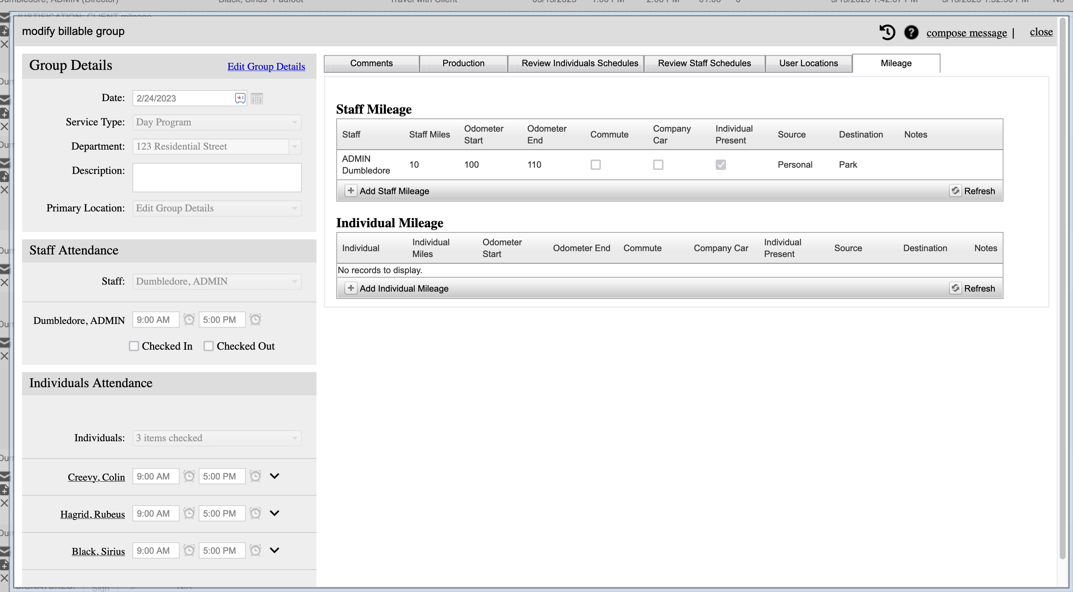Open Hagrid, Rubeus individual link
This screenshot has width=1073, height=592.
pos(92,514)
